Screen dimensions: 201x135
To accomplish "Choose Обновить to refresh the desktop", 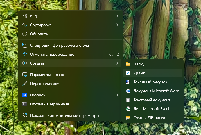I will tap(71, 34).
